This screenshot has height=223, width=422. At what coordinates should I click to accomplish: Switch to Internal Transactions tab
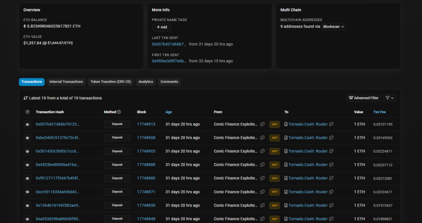coord(66,82)
